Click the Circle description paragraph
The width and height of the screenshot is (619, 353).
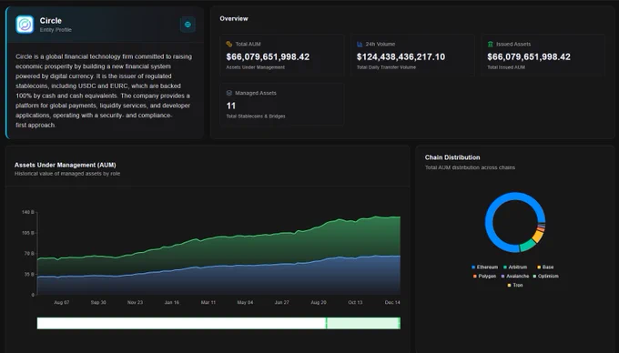104,91
